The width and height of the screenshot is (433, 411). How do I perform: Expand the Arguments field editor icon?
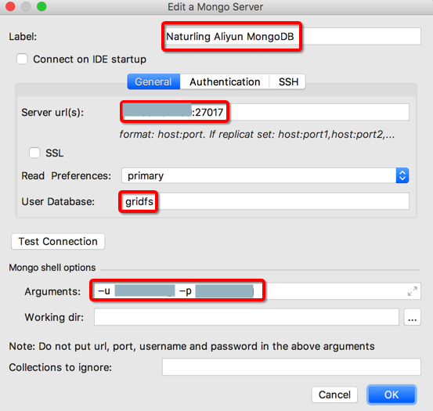point(413,291)
